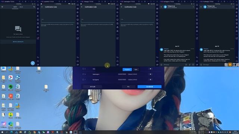
Task: Click dark button beside blue Hdo row button
Action: point(136,70)
